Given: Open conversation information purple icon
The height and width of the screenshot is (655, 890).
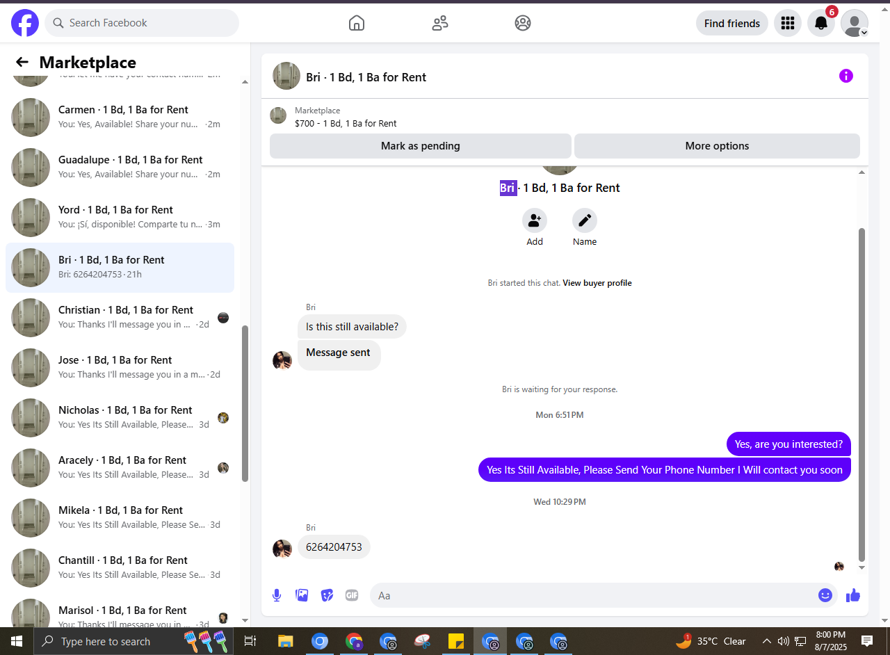Looking at the screenshot, I should pos(846,76).
